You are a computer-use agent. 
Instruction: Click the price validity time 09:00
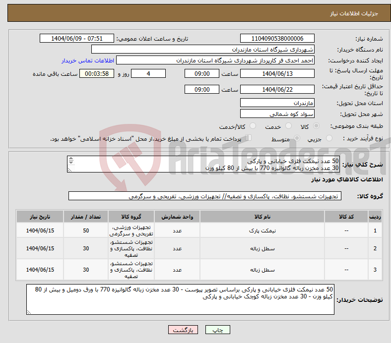[x=202, y=89]
